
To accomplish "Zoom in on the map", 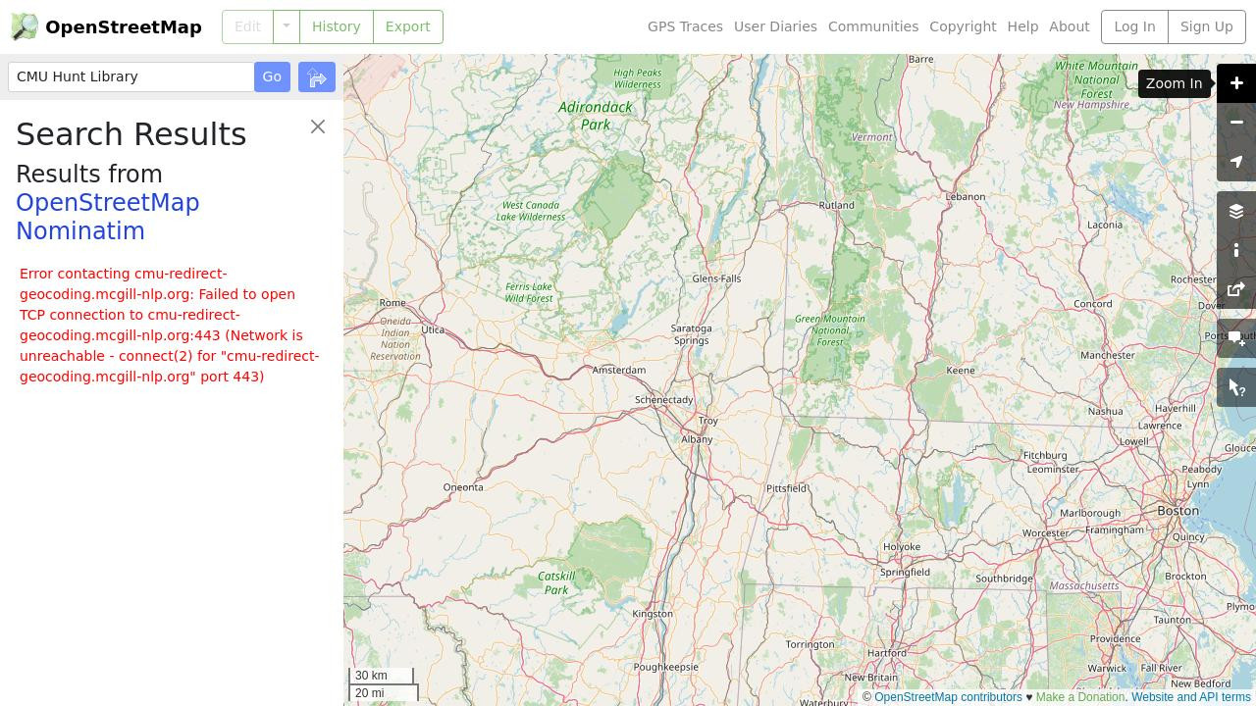I will click(x=1236, y=83).
